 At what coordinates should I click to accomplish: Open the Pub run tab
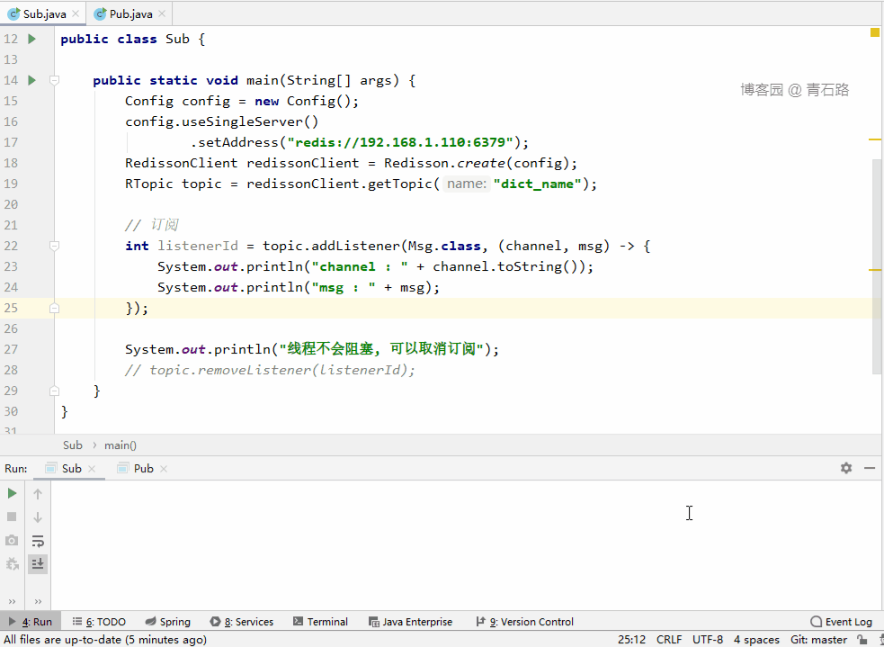(x=143, y=469)
